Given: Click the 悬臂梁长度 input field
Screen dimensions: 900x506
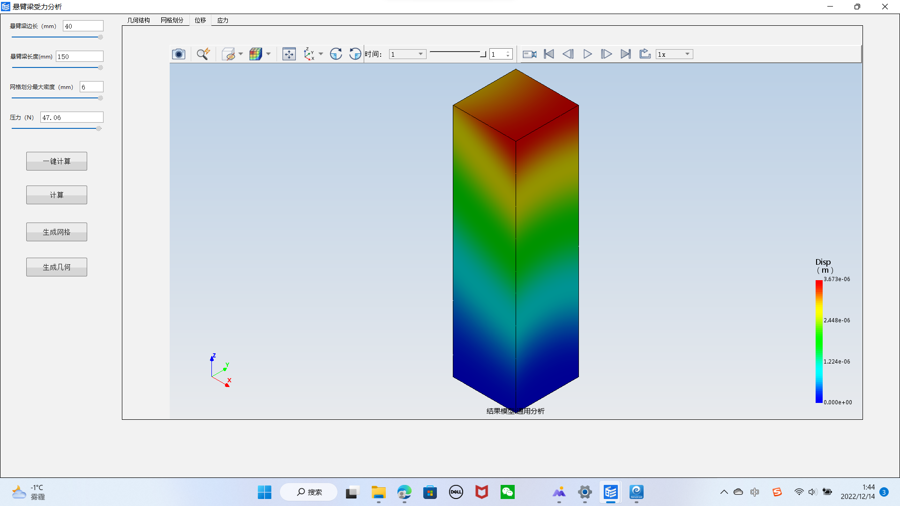Looking at the screenshot, I should 80,57.
